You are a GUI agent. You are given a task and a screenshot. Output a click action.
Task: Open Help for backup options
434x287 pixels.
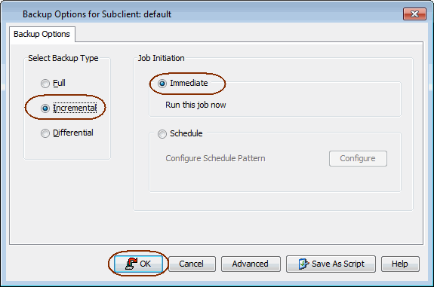tap(400, 264)
